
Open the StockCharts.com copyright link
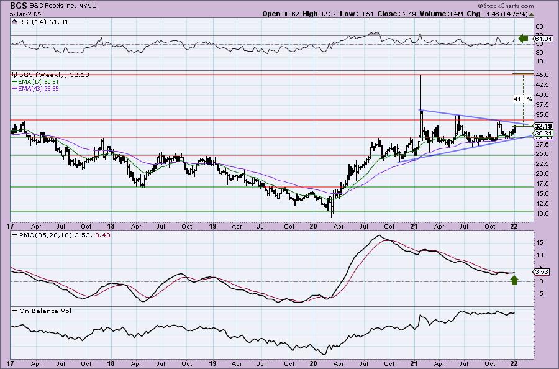(x=506, y=6)
